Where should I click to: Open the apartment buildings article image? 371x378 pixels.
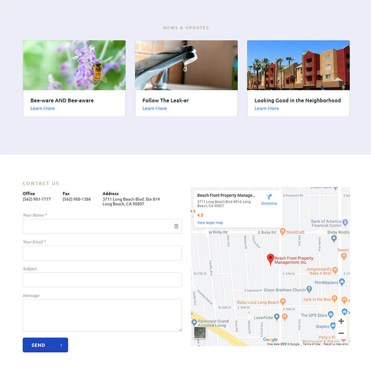pos(298,65)
